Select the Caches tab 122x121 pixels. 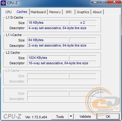pos(22,12)
